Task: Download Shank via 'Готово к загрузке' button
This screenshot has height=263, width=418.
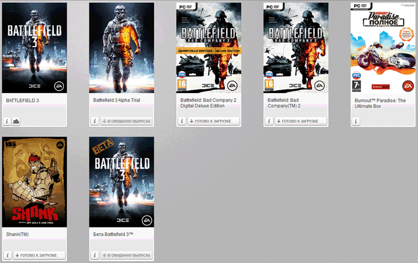Action: click(x=39, y=255)
